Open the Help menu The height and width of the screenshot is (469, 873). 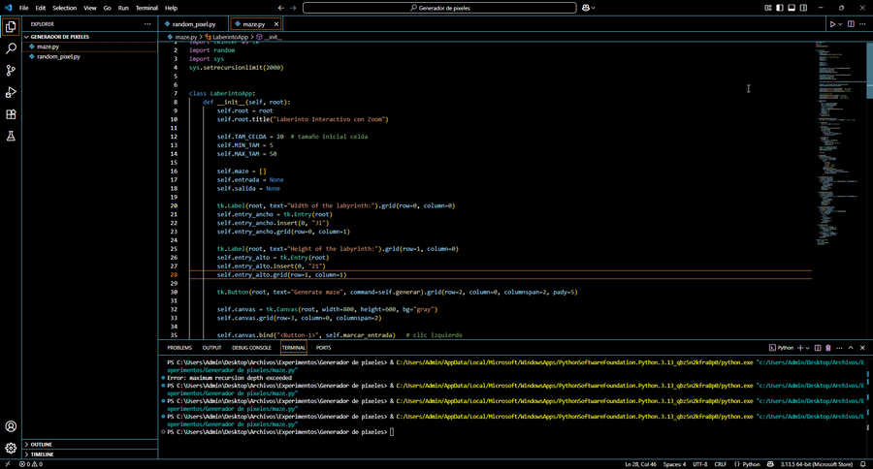(171, 8)
